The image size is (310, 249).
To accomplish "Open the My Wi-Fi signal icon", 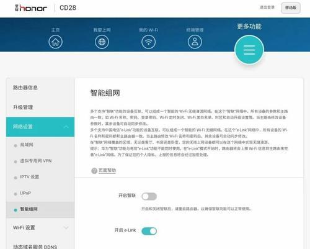I will pos(148,42).
